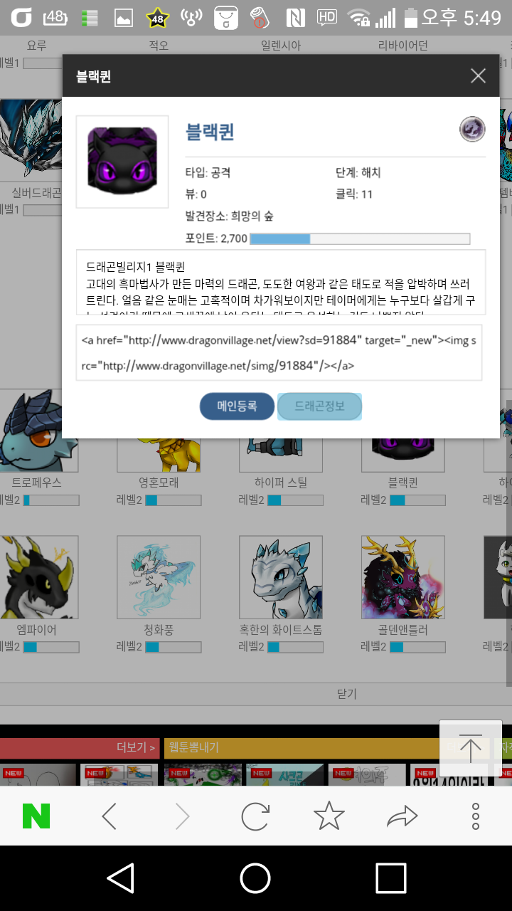Tap Android back triangle button

click(x=121, y=878)
